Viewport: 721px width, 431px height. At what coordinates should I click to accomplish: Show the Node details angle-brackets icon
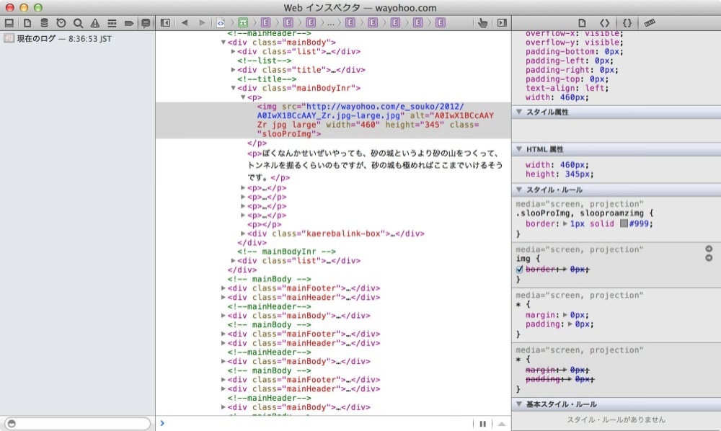point(605,22)
